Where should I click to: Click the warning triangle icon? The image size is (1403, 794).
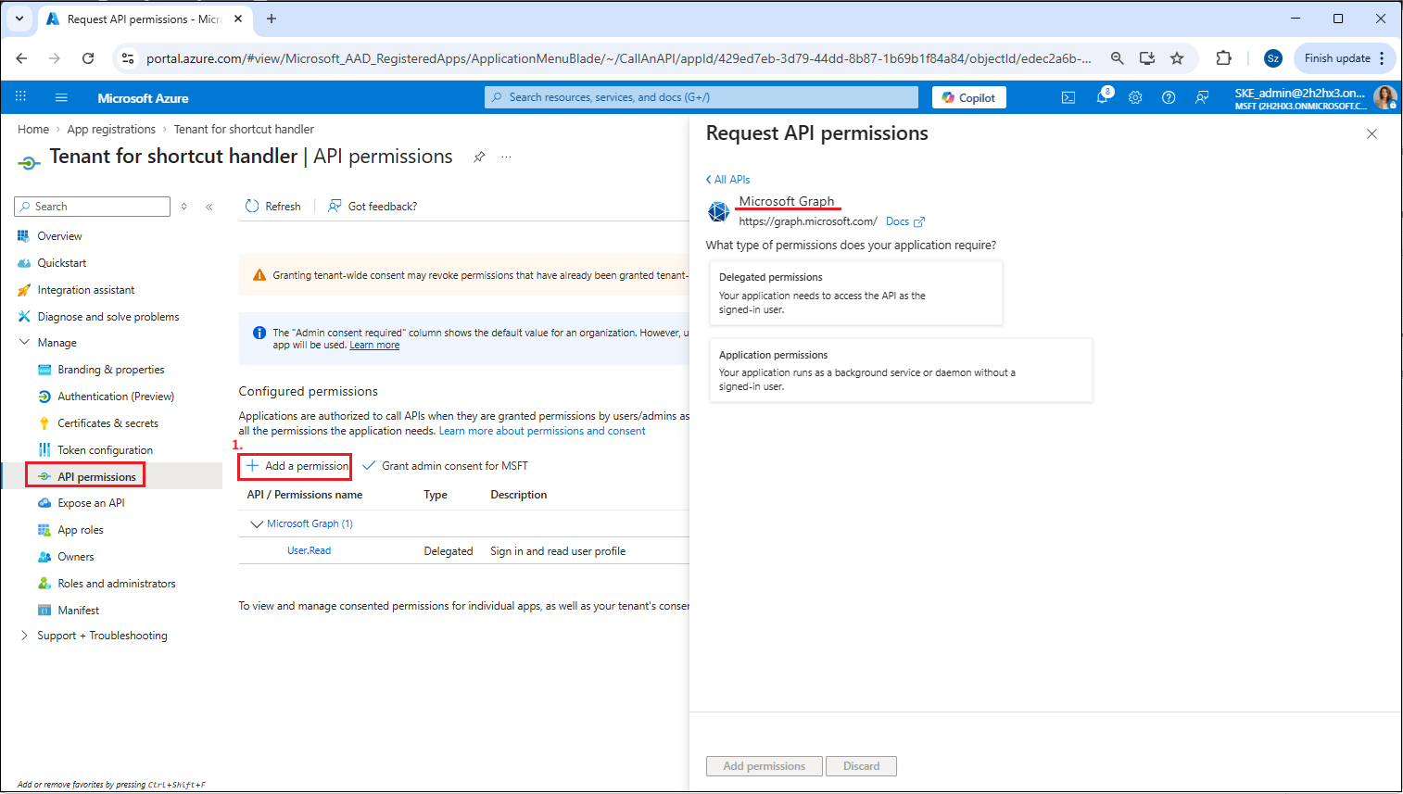pyautogui.click(x=259, y=275)
